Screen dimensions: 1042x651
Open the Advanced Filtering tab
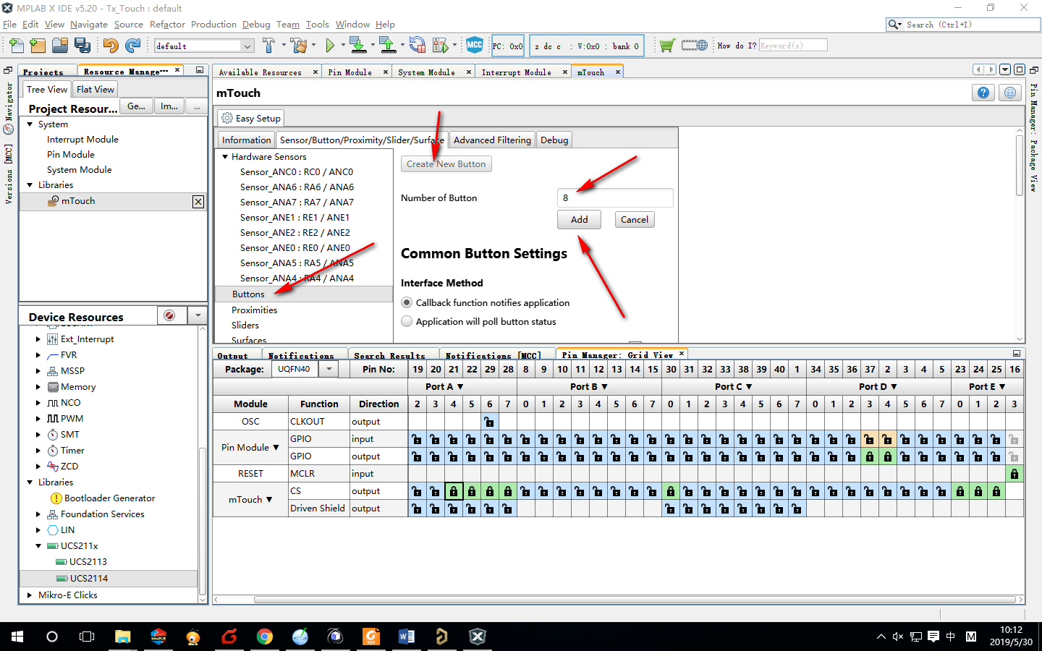coord(492,140)
